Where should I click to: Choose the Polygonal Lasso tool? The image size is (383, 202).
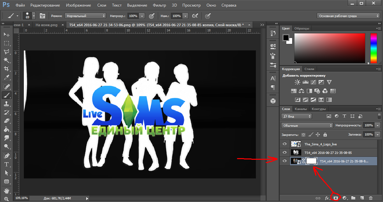pos(7,52)
